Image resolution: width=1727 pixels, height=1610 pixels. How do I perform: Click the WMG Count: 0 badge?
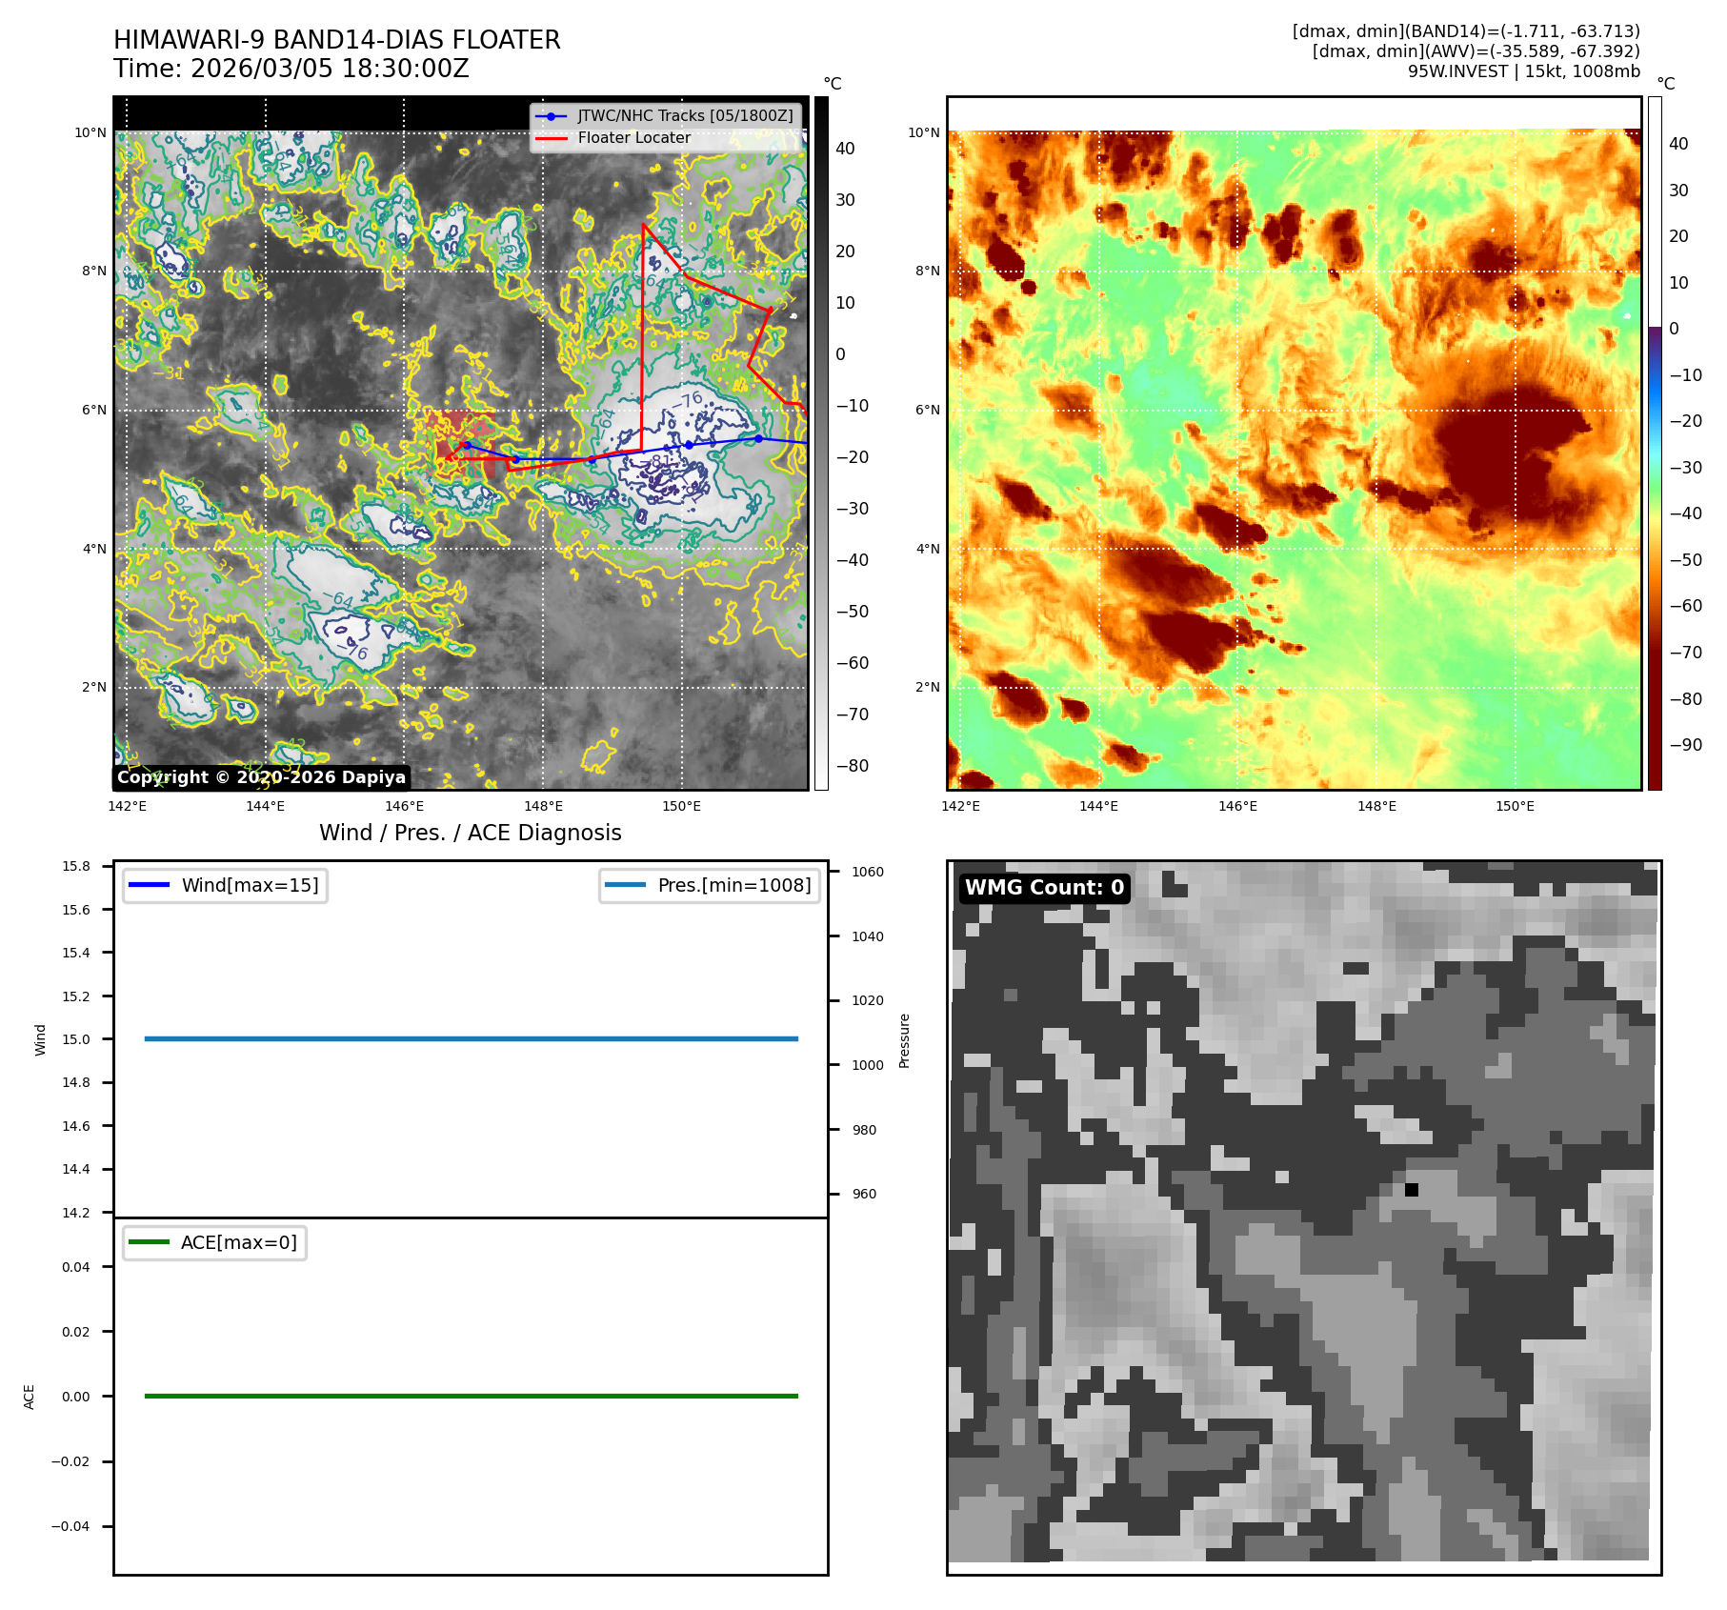pyautogui.click(x=1044, y=888)
